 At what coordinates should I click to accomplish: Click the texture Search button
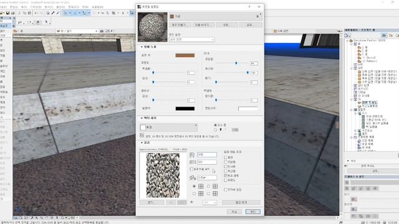tap(151, 202)
